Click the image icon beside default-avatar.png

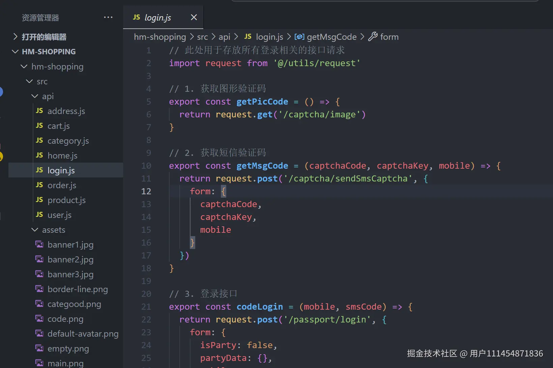(39, 333)
